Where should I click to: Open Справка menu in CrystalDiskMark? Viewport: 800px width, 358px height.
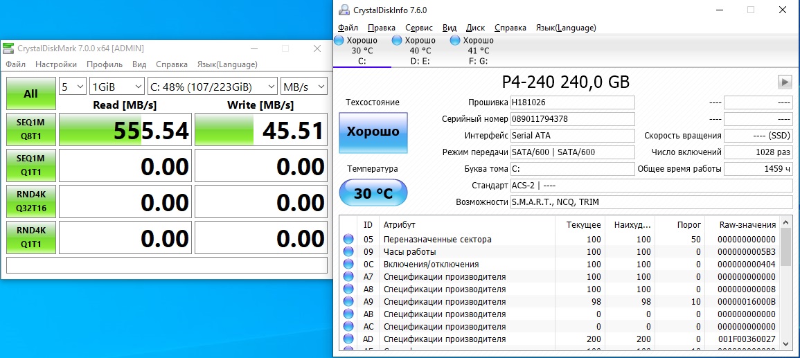click(172, 64)
